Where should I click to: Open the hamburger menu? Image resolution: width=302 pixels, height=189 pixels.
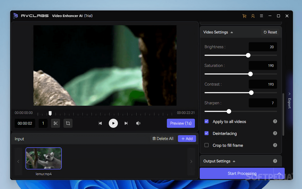pyautogui.click(x=261, y=16)
